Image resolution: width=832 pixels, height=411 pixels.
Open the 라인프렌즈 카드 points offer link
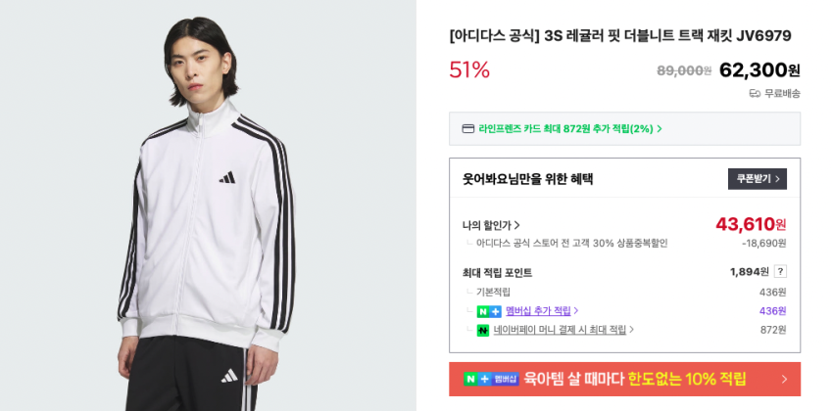[565, 129]
